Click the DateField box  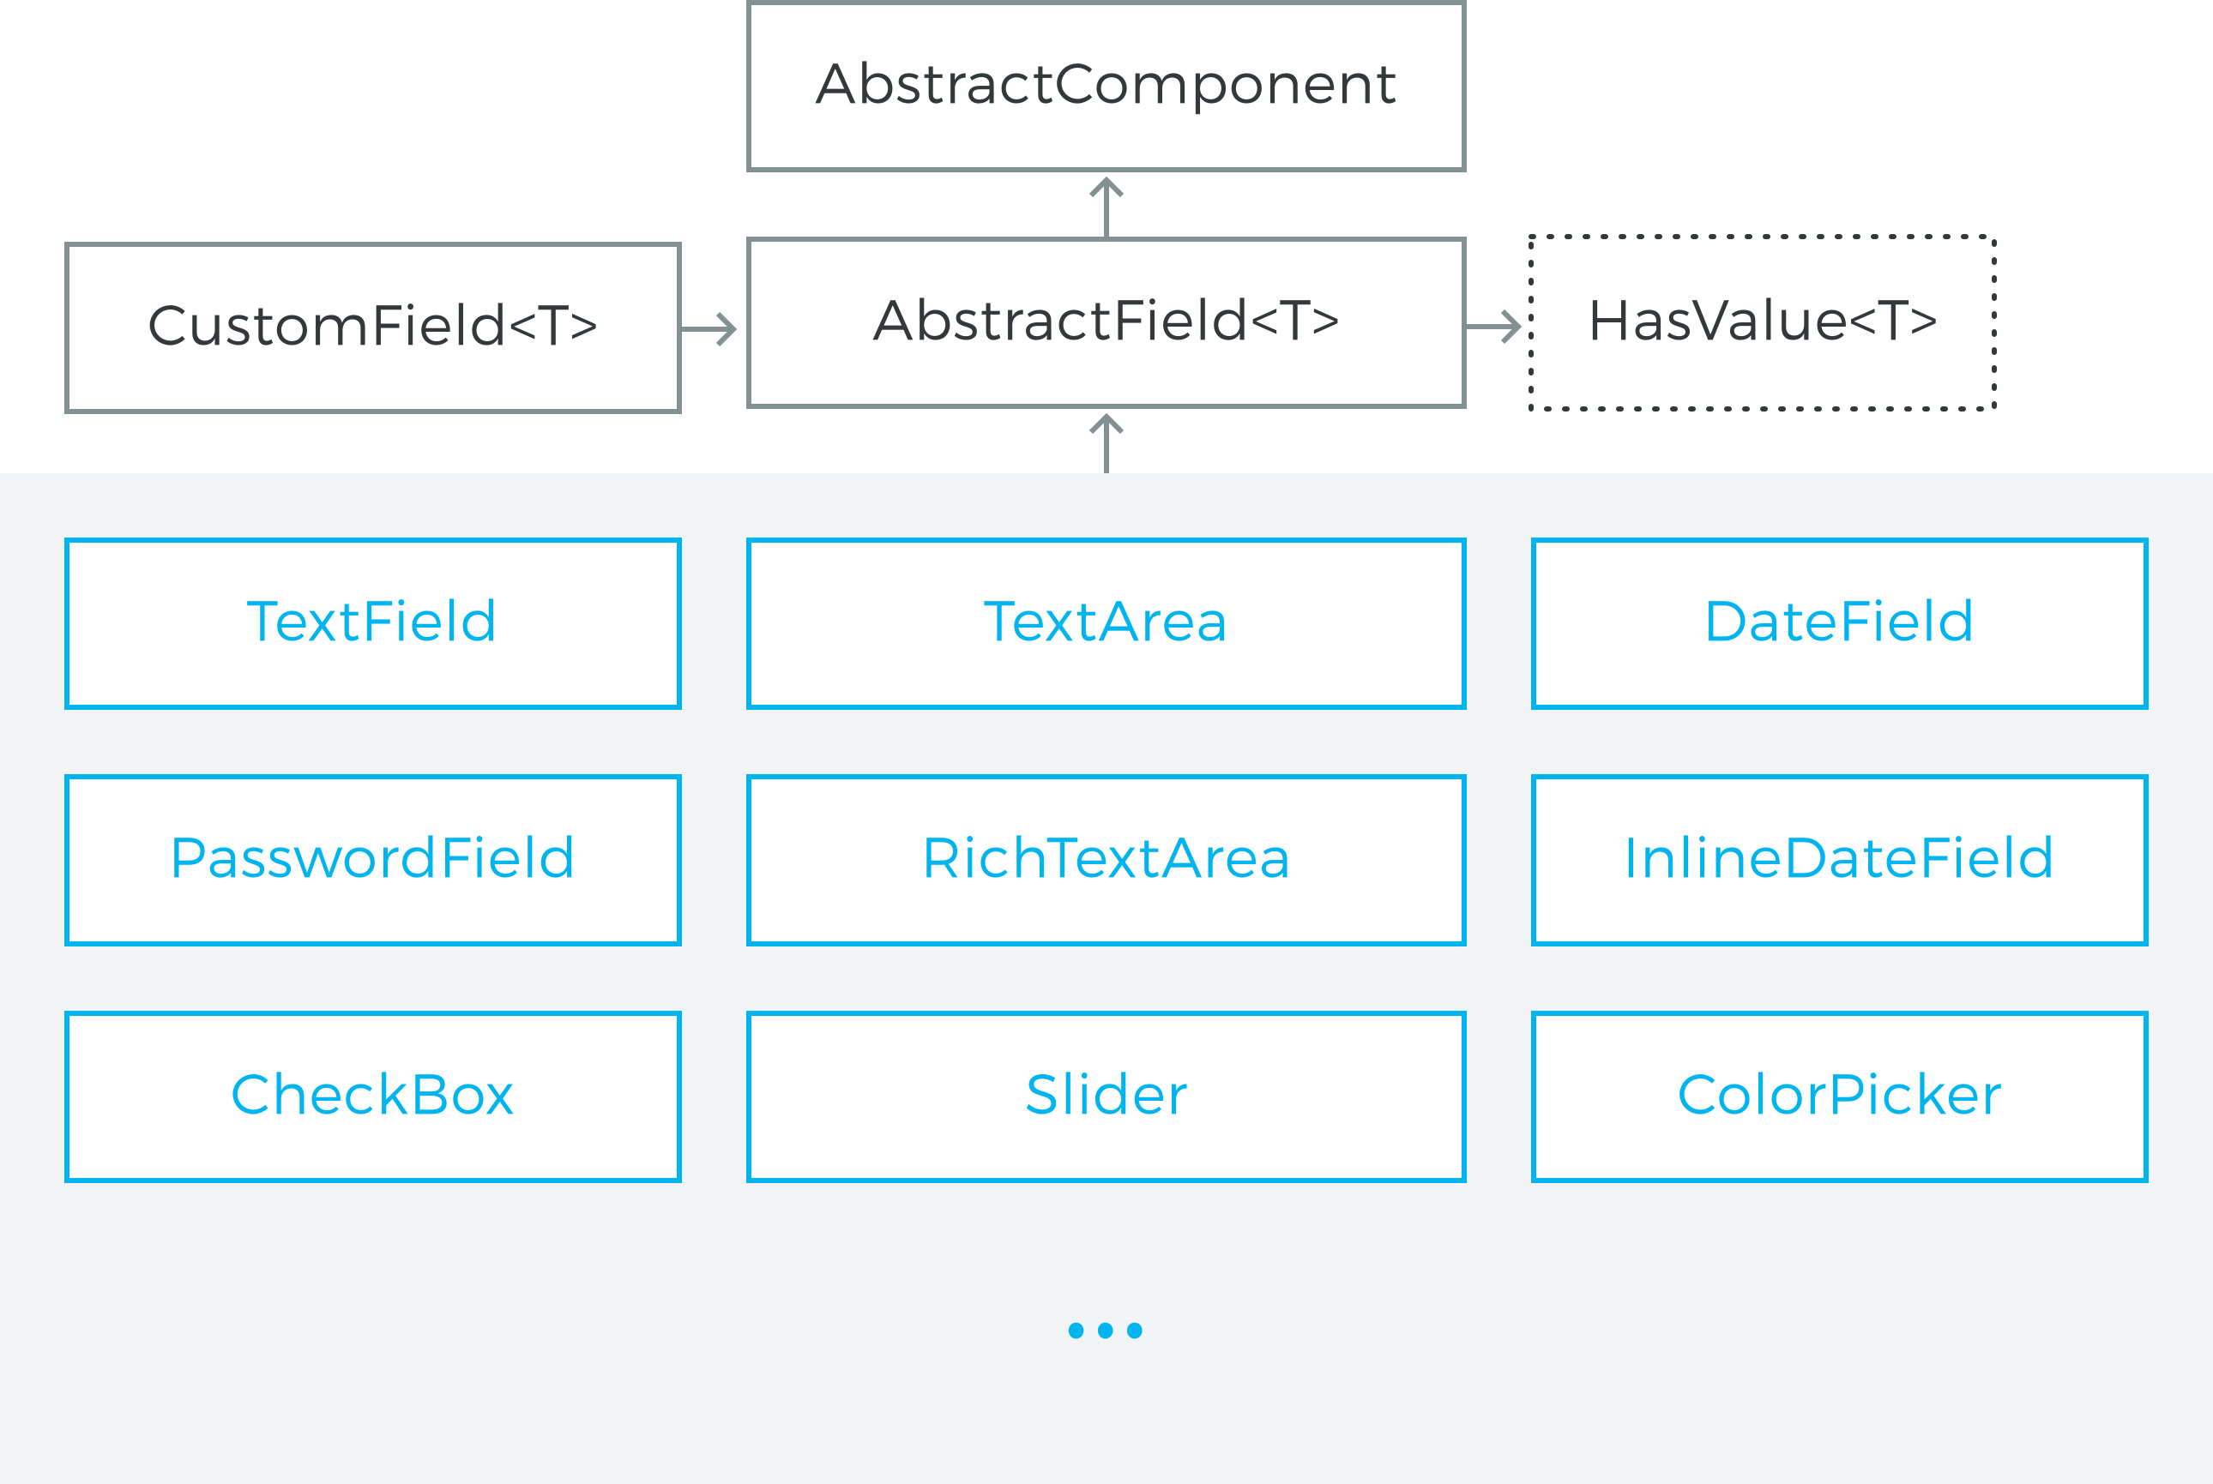pos(1839,624)
